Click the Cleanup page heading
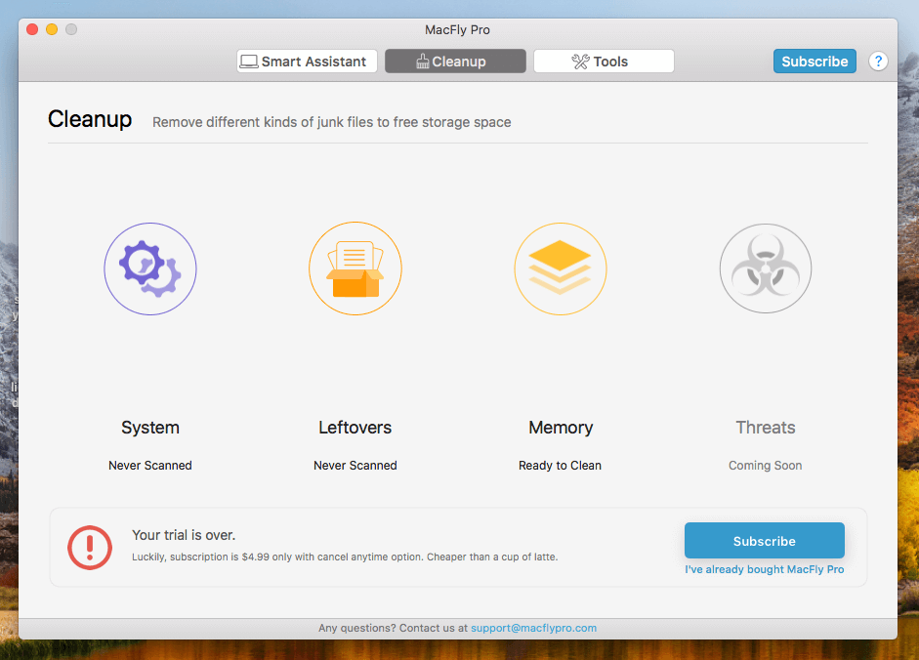 pos(90,119)
